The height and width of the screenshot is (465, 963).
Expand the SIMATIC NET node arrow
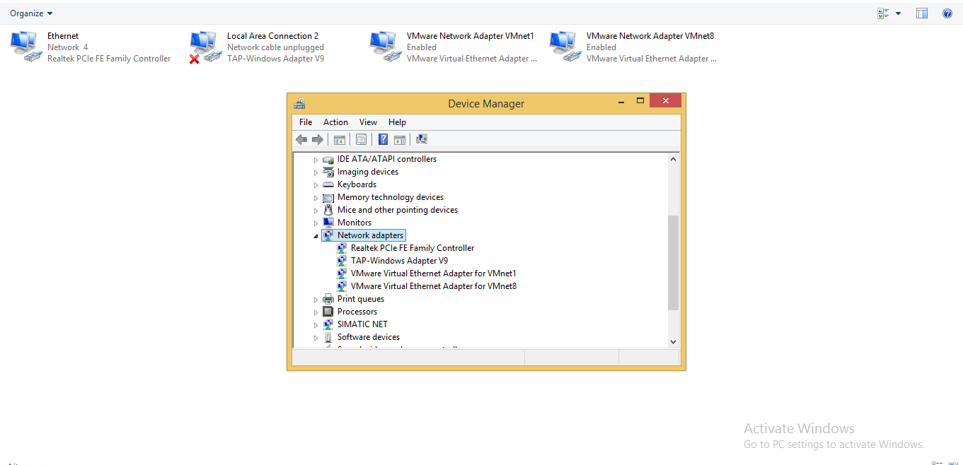[316, 325]
